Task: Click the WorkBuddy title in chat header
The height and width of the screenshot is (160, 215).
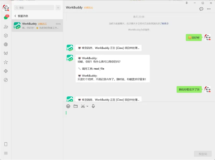Action: [74, 7]
